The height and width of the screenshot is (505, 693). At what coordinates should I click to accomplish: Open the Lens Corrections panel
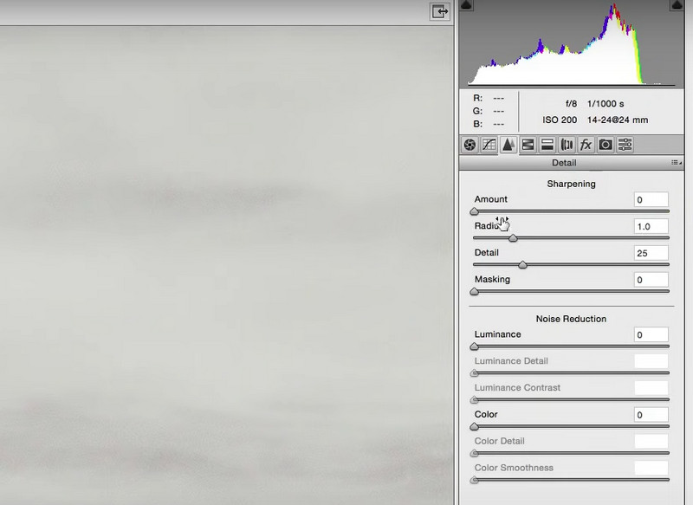(x=567, y=145)
